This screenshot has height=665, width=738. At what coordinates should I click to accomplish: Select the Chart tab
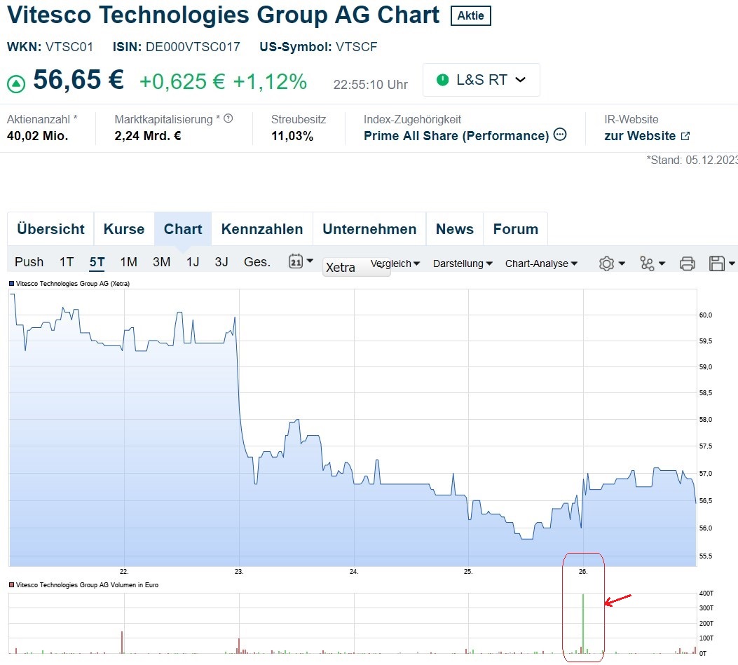(183, 228)
